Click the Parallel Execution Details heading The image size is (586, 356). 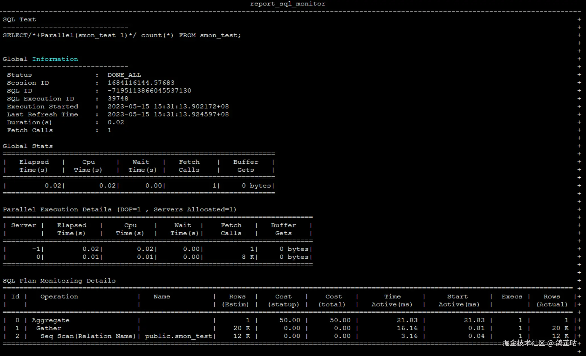click(119, 210)
